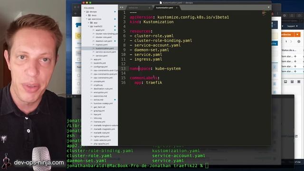Viewport: 304px width, 171px height.
Task: Click the 'commonLabels' key in the editor
Action: 143,78
